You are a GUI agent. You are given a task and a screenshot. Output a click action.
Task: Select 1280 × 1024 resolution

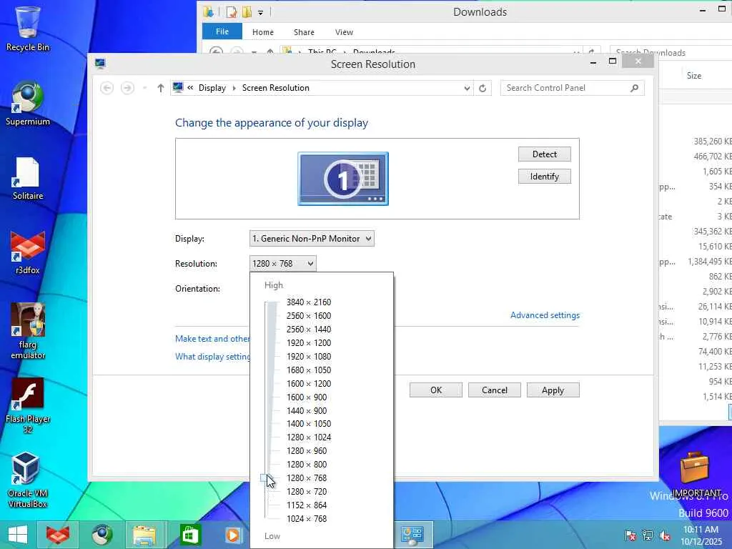pyautogui.click(x=309, y=437)
